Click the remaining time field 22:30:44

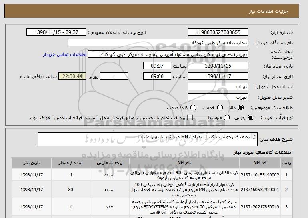pyautogui.click(x=72, y=76)
